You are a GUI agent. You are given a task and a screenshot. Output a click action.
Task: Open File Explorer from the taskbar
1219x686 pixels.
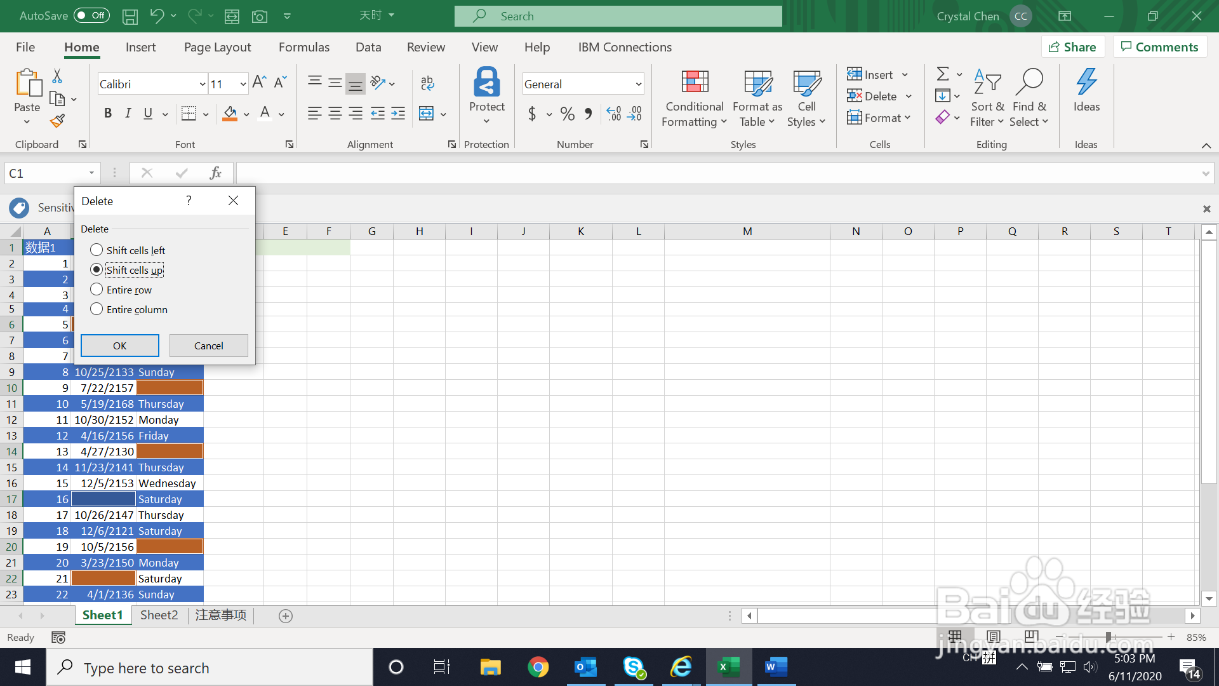click(x=490, y=667)
